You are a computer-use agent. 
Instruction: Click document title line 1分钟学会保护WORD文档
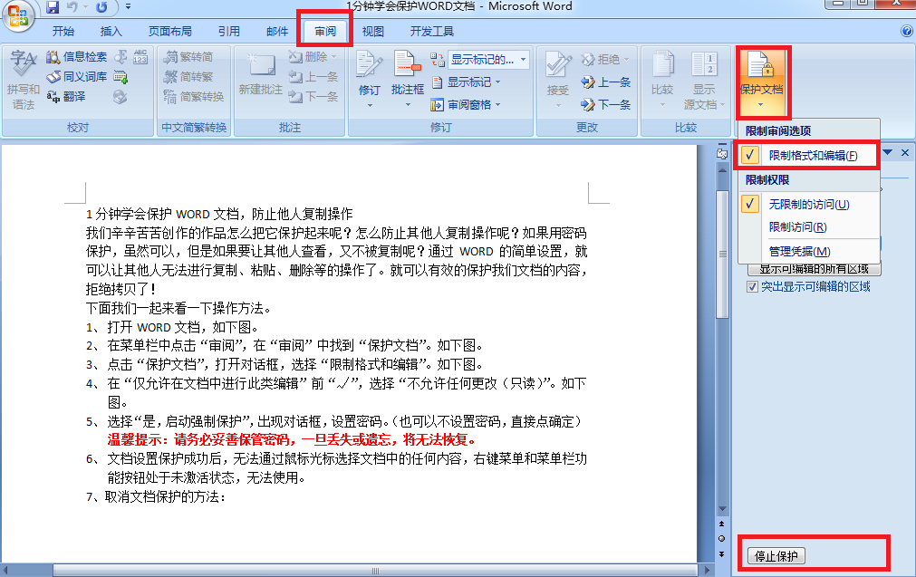pos(219,214)
